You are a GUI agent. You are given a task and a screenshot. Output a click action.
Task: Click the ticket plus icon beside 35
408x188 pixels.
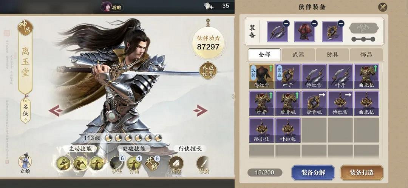coord(209,6)
